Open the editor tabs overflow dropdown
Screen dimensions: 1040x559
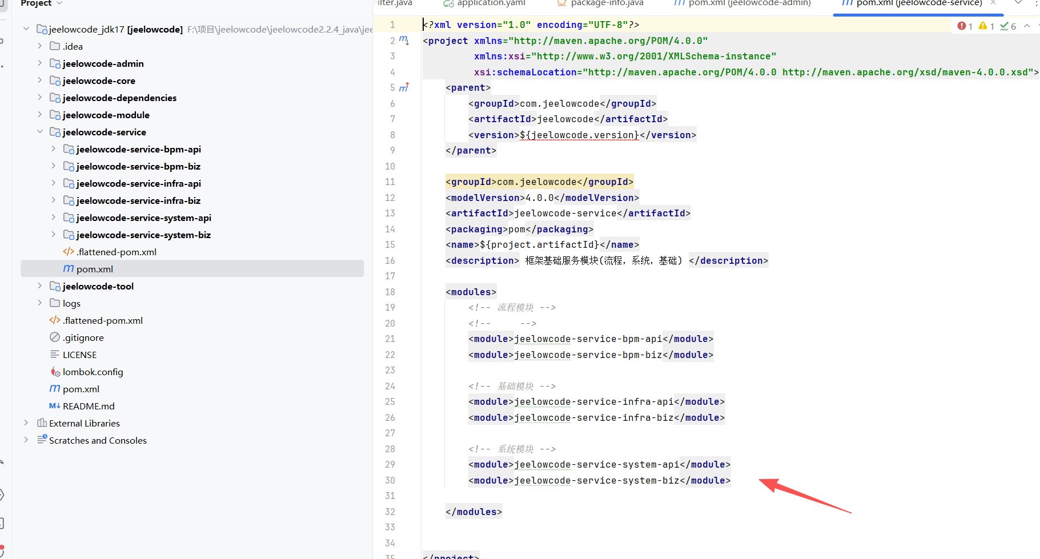pos(1018,3)
